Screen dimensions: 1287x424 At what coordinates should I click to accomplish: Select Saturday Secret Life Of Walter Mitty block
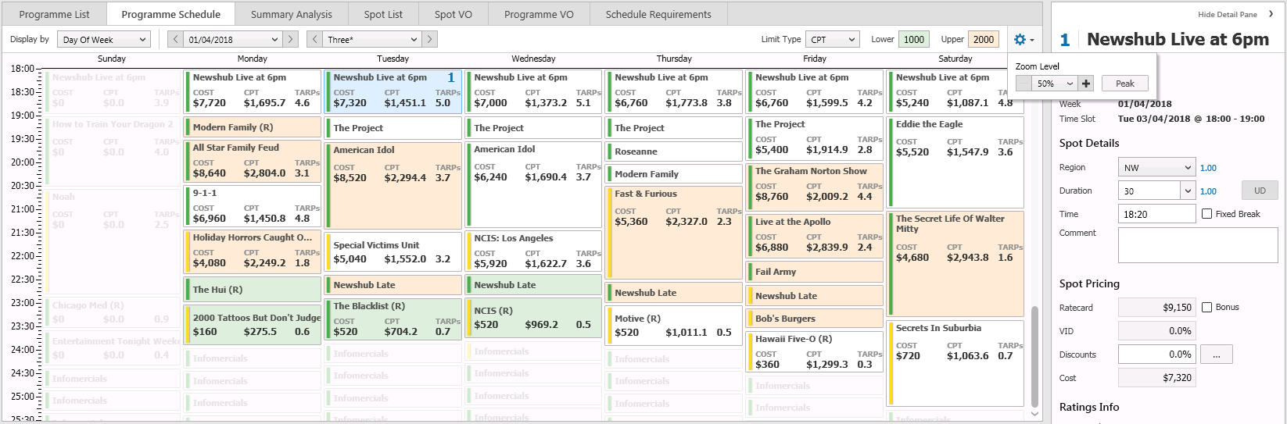[955, 264]
